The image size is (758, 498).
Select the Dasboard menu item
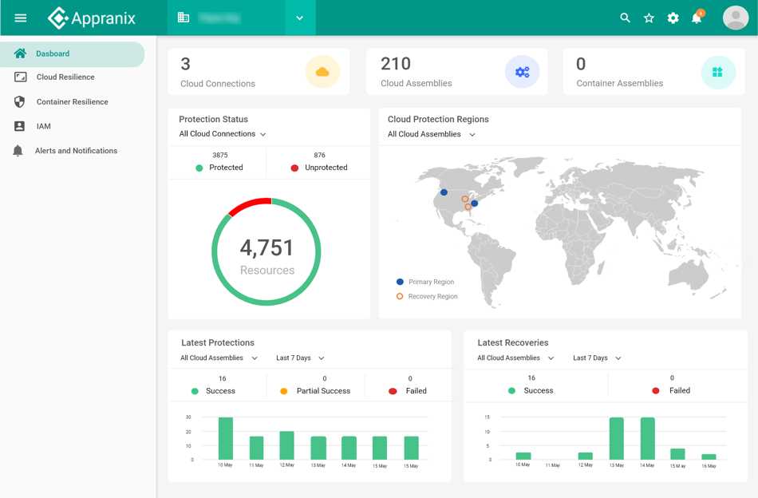coord(51,53)
